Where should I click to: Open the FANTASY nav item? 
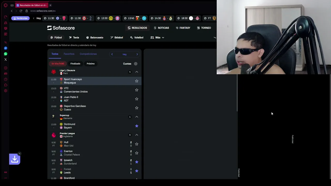[183, 28]
